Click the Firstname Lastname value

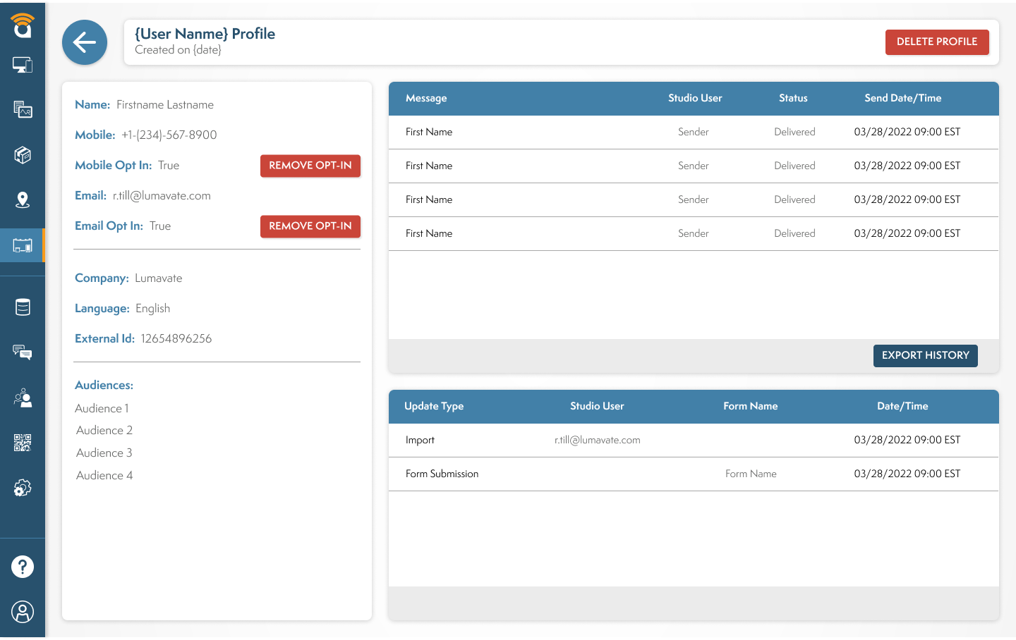(x=165, y=104)
